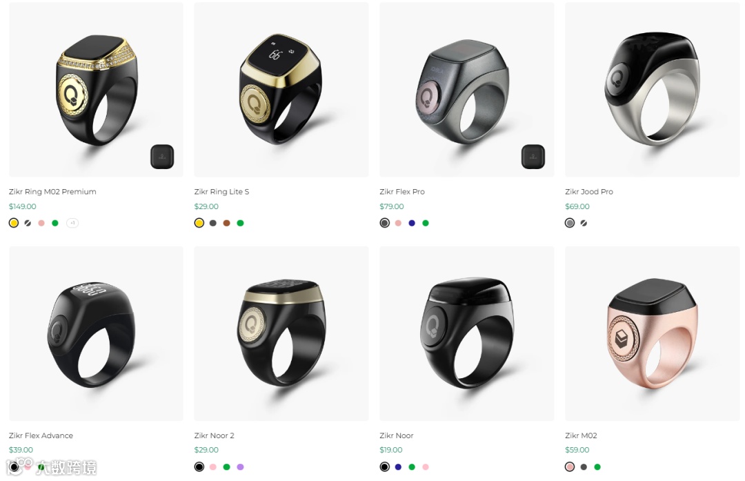
Task: Open the Zikr Flex Advance product title
Action: pyautogui.click(x=41, y=435)
